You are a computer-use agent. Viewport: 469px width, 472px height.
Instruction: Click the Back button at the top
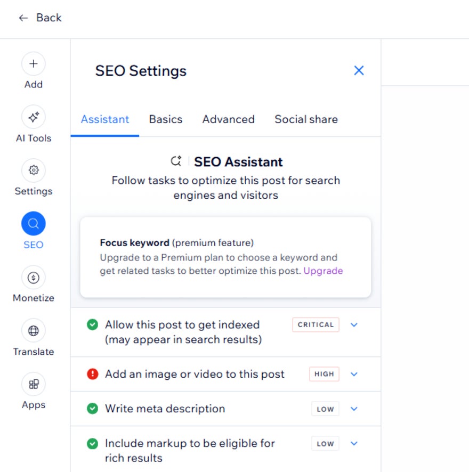tap(40, 18)
